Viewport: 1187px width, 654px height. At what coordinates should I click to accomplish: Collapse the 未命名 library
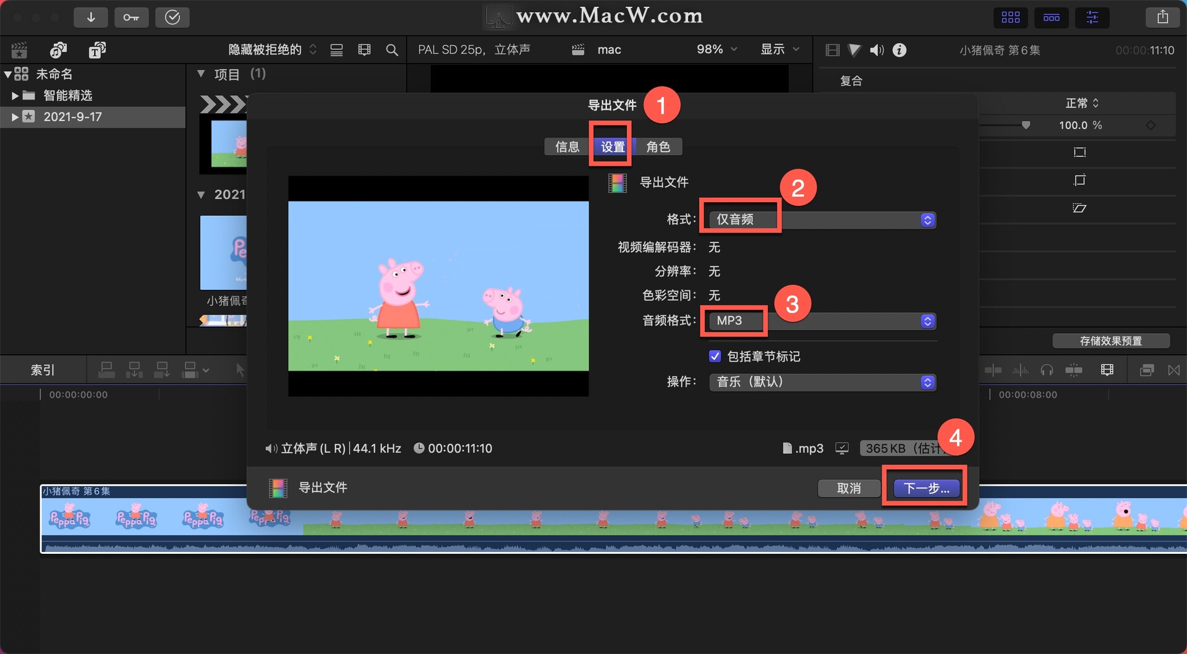pyautogui.click(x=7, y=75)
